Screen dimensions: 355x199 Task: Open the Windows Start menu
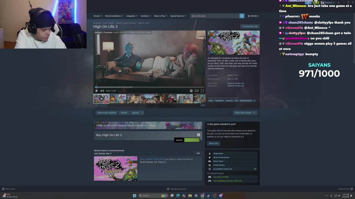point(135,196)
